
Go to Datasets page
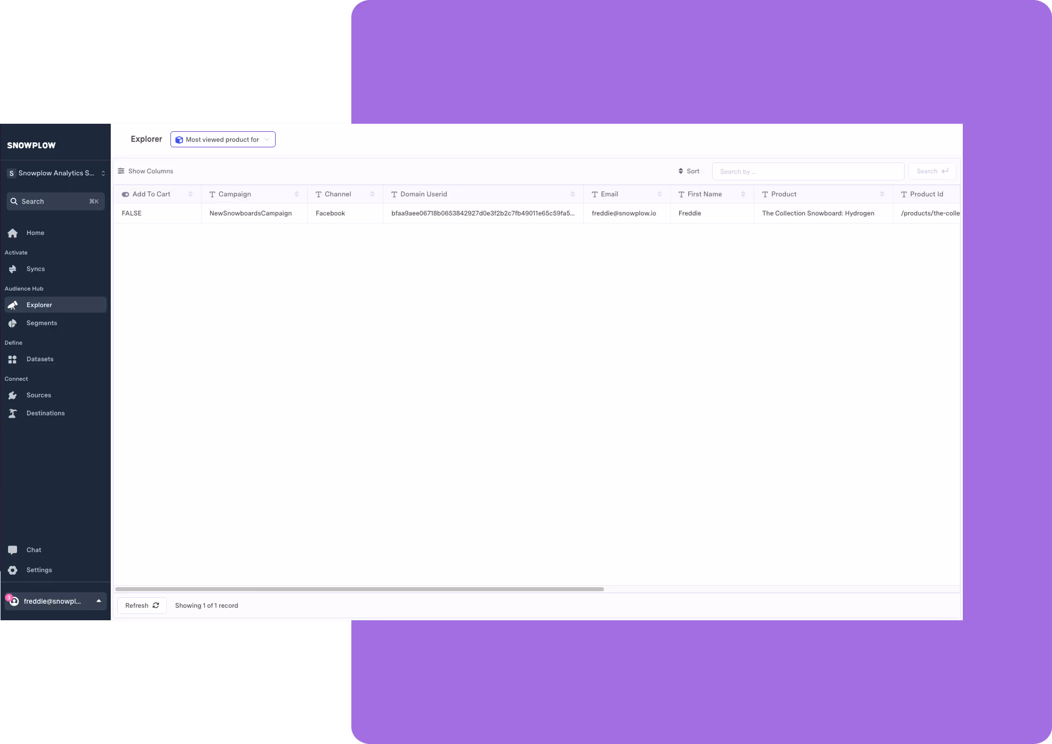click(x=56, y=359)
